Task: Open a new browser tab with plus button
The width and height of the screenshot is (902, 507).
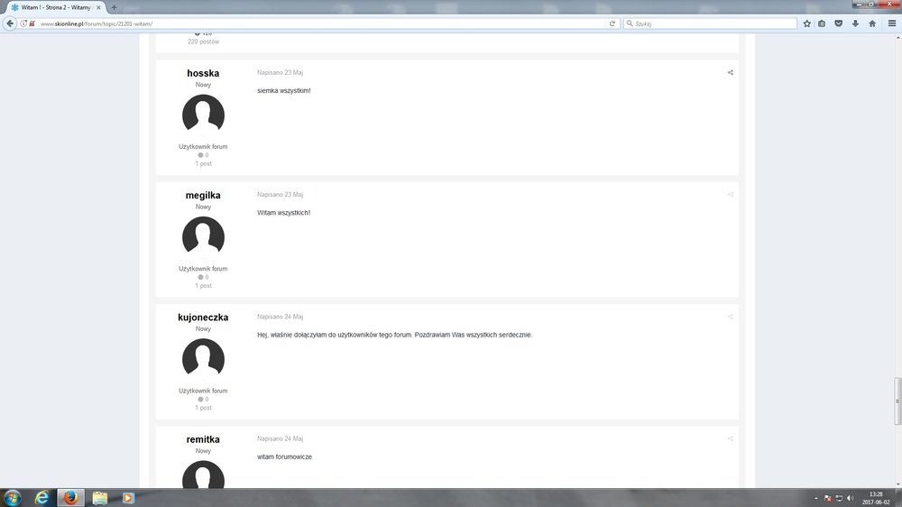Action: pos(114,7)
